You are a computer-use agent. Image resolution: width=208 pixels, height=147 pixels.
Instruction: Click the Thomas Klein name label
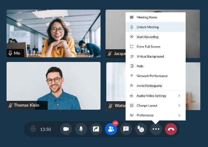click(x=27, y=105)
